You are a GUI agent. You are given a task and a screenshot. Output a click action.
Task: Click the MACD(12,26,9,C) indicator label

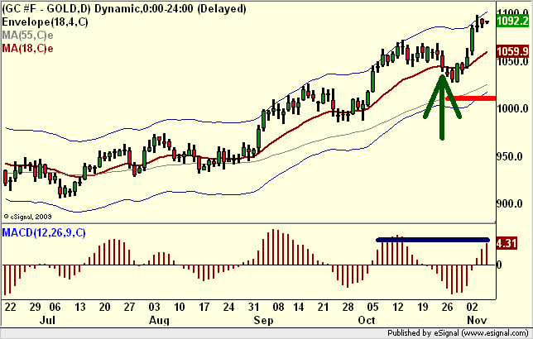pos(44,233)
